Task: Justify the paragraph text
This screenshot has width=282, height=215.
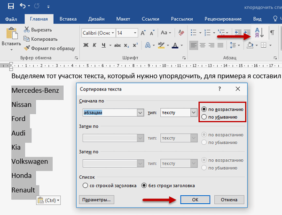Action: 220,45
